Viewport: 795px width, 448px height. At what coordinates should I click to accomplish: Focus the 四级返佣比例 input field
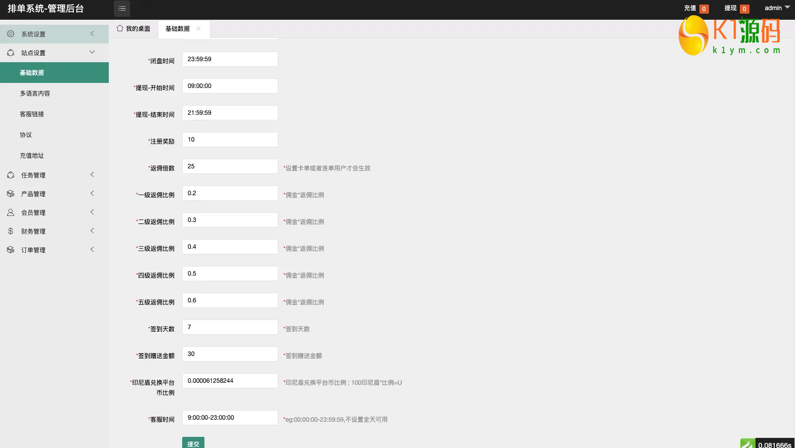[x=230, y=274]
